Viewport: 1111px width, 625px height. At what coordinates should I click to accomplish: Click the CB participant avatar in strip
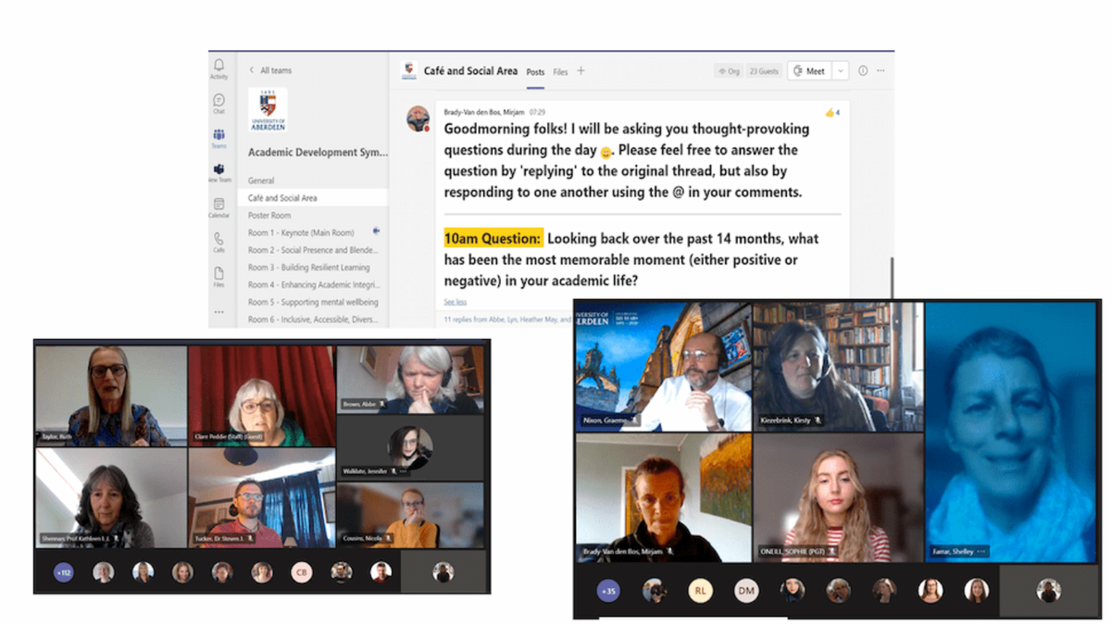[x=302, y=572]
